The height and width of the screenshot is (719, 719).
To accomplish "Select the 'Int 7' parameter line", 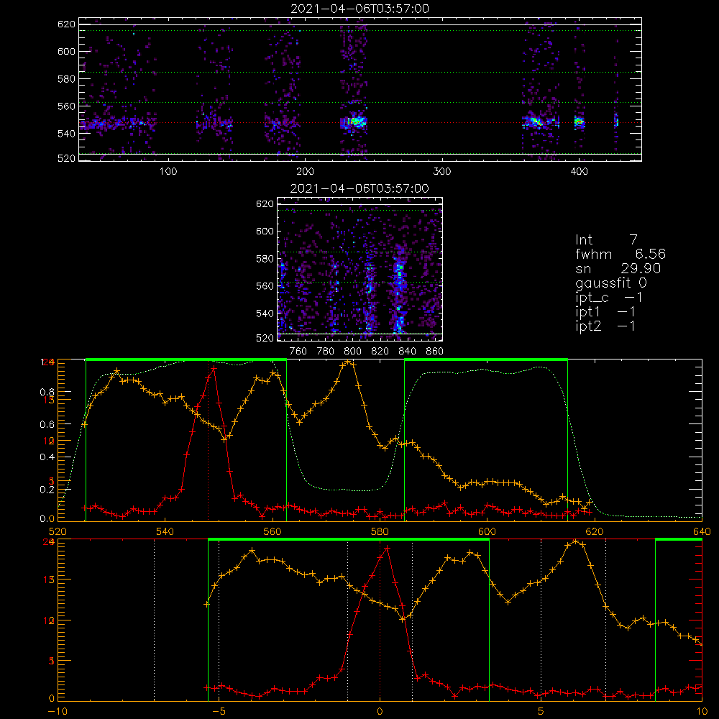I will click(x=606, y=240).
